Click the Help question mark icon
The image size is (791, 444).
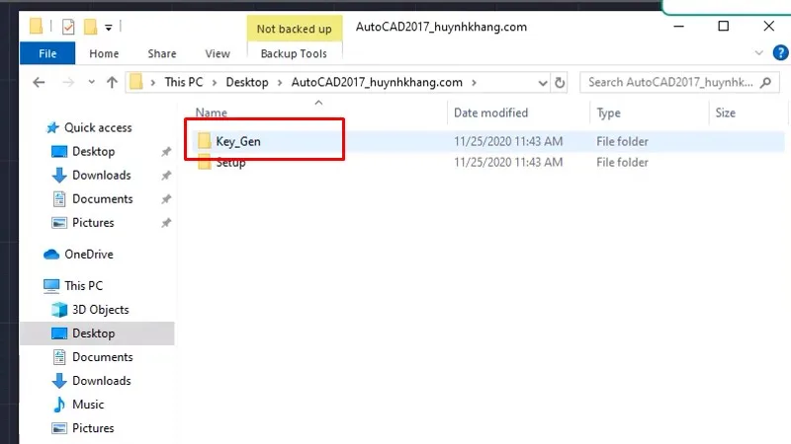pos(778,53)
